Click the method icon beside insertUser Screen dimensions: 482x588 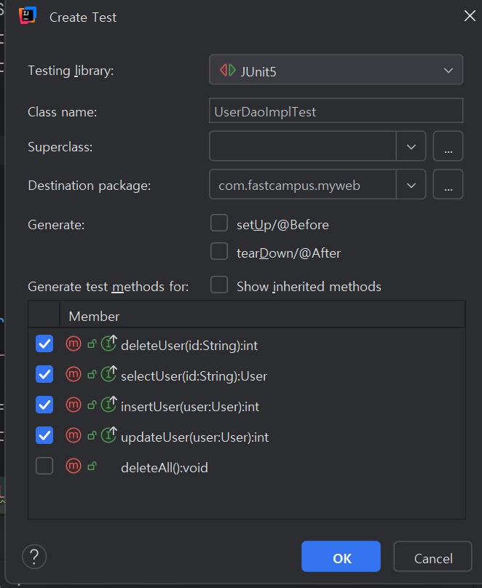point(74,405)
